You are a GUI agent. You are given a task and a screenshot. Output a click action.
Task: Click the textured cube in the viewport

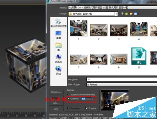[26, 65]
